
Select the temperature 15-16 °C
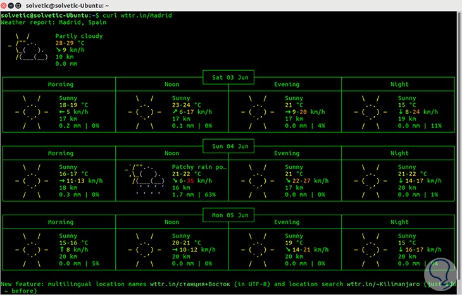pyautogui.click(x=73, y=243)
